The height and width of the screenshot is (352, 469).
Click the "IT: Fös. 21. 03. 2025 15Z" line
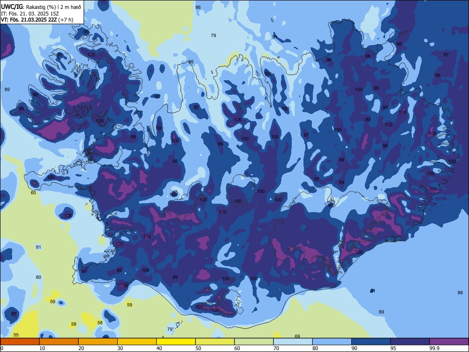pos(30,14)
